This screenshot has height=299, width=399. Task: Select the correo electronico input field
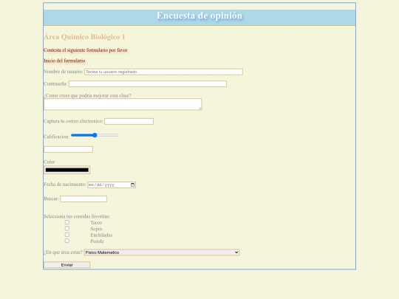(129, 121)
